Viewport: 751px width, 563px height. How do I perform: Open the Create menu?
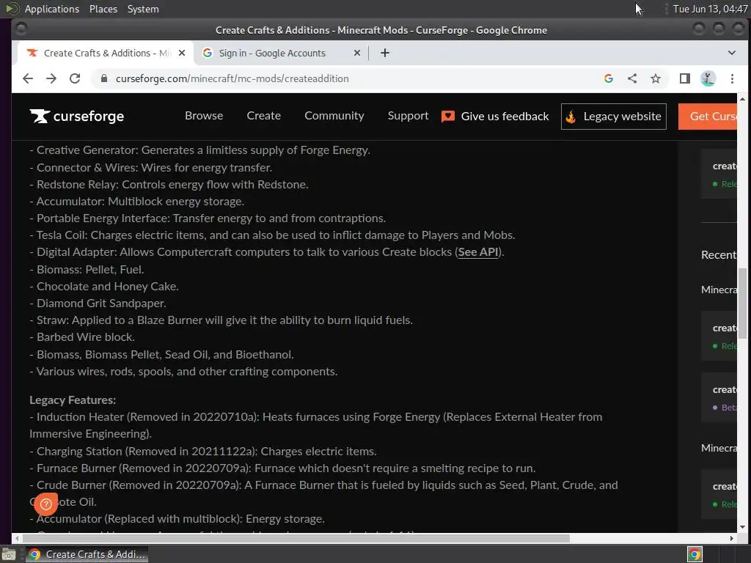coord(264,116)
